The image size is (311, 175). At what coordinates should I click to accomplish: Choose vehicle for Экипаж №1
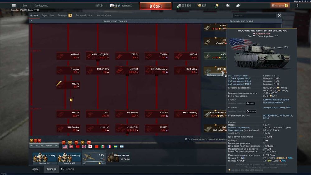pyautogui.click(x=44, y=158)
